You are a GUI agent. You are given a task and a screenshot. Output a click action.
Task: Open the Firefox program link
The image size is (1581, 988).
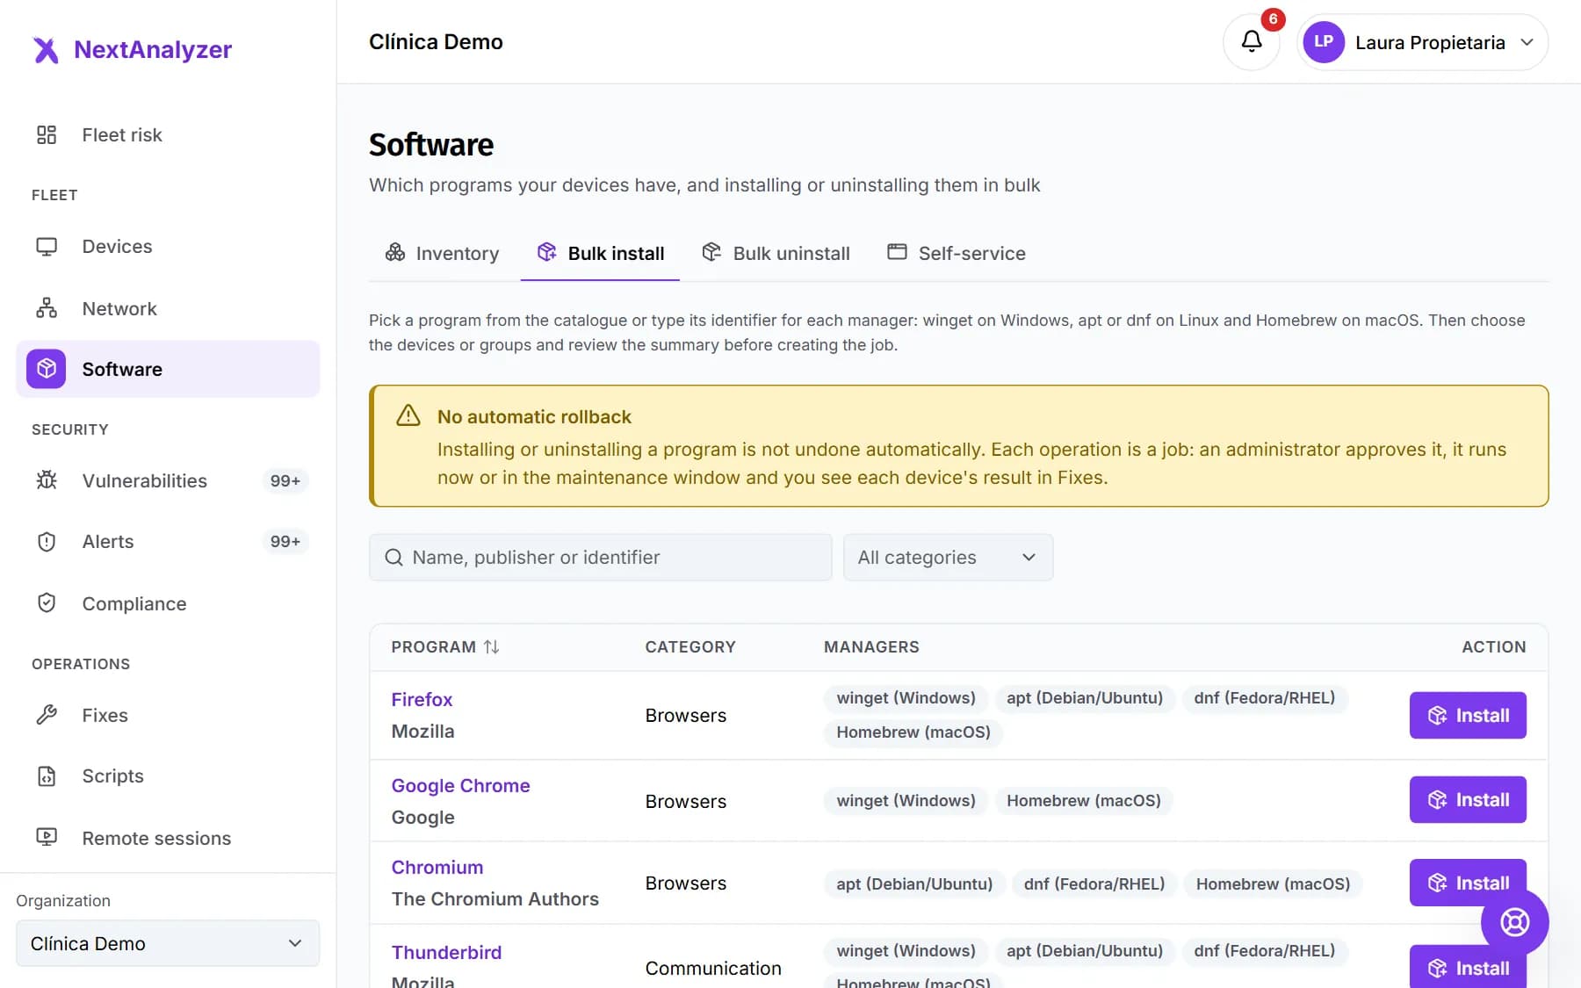tap(422, 700)
